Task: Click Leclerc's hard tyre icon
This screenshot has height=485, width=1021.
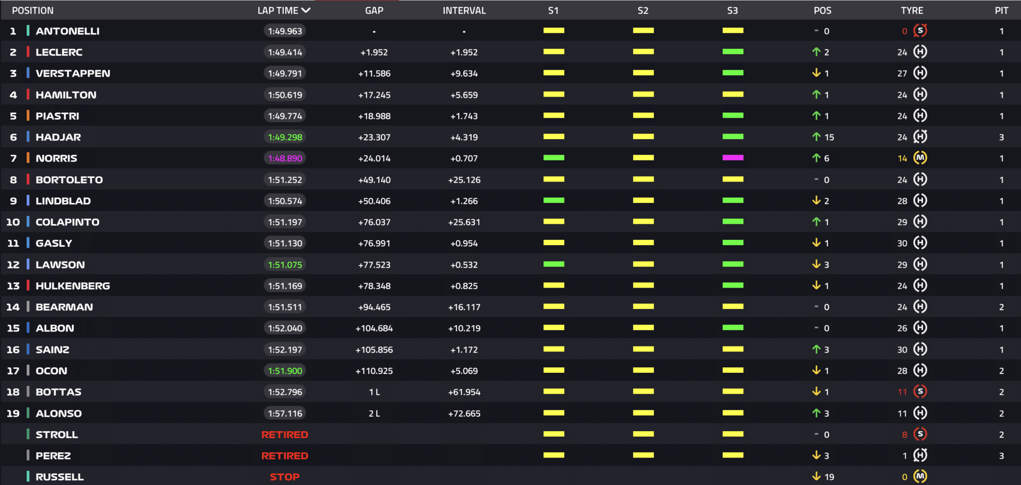Action: [x=920, y=52]
